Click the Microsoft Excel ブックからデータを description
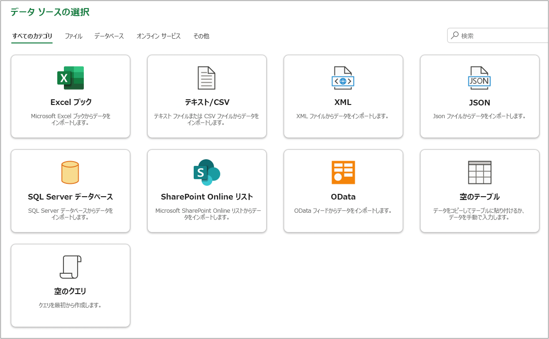This screenshot has width=549, height=339. [x=71, y=119]
